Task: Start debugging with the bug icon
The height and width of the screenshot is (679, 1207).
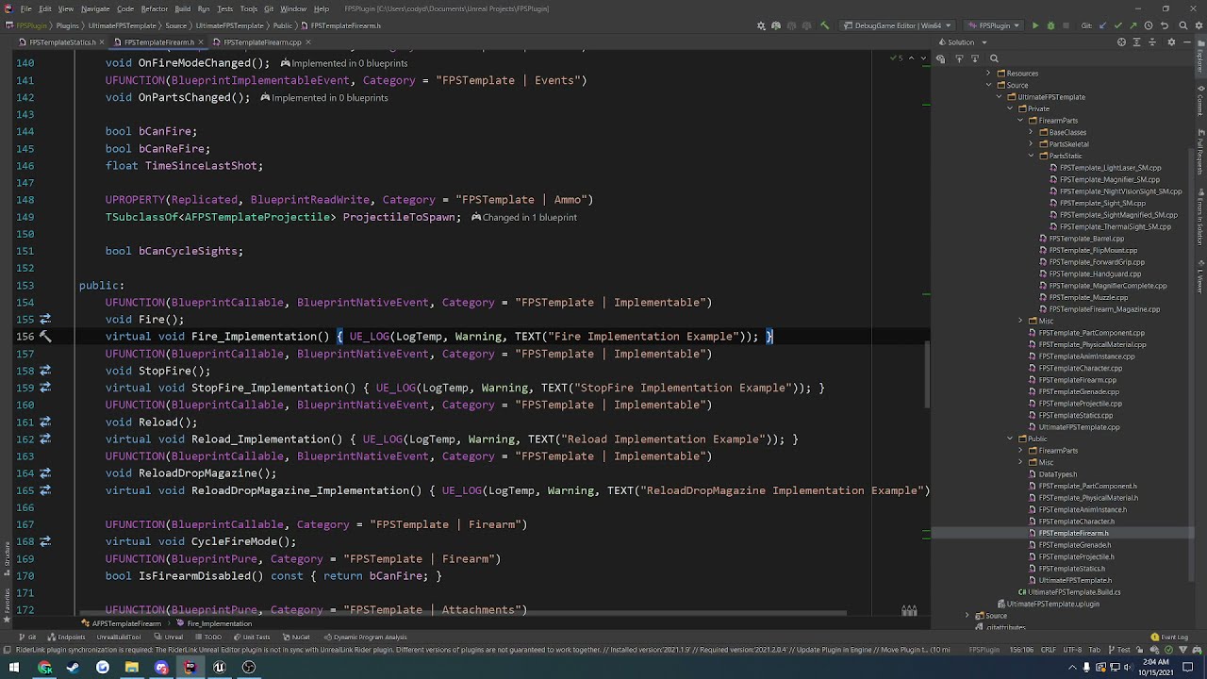Action: (1050, 25)
